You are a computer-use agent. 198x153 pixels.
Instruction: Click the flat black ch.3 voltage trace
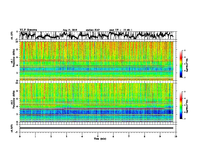[x=96, y=128]
